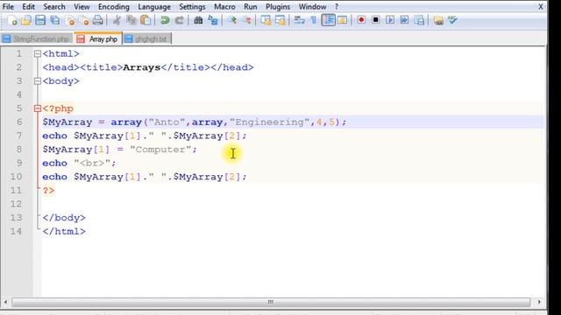The image size is (561, 315).
Task: Click the Save All icon
Action: (54, 20)
